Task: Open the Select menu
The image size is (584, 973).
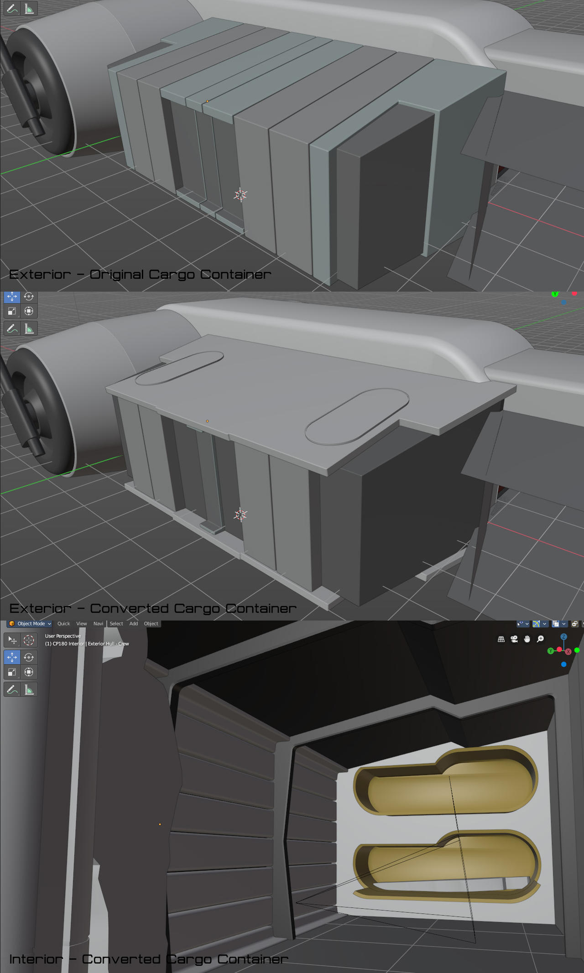Action: pyautogui.click(x=116, y=624)
